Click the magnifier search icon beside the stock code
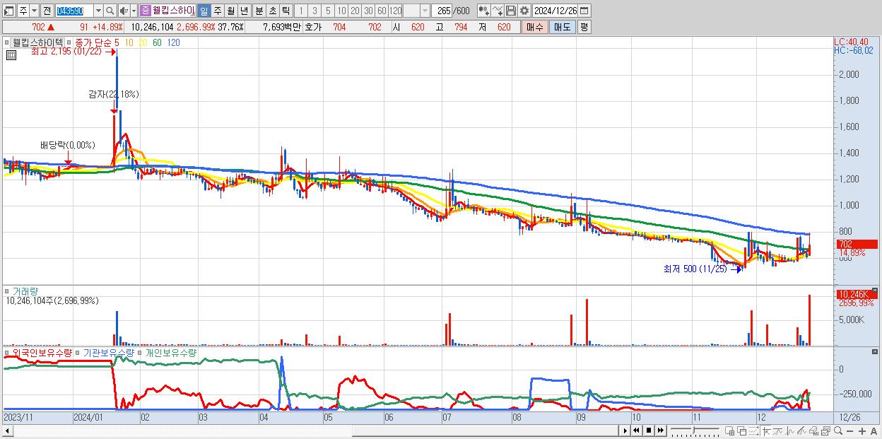This screenshot has height=439, width=882. (x=110, y=11)
